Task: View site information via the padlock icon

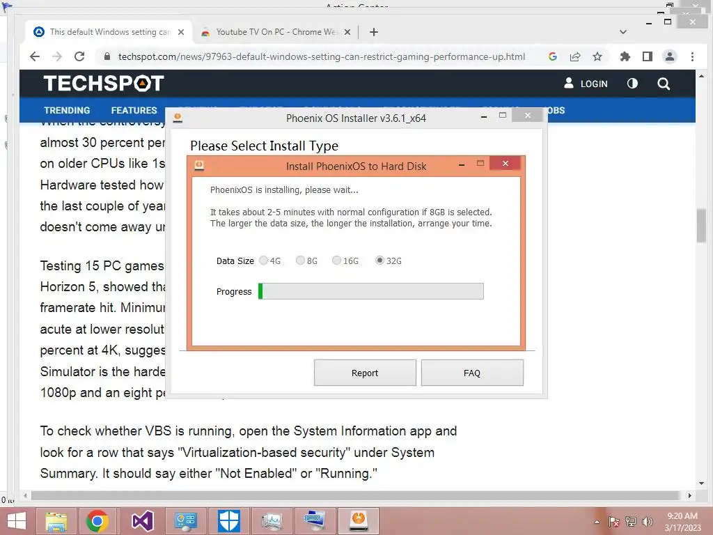Action: [107, 56]
